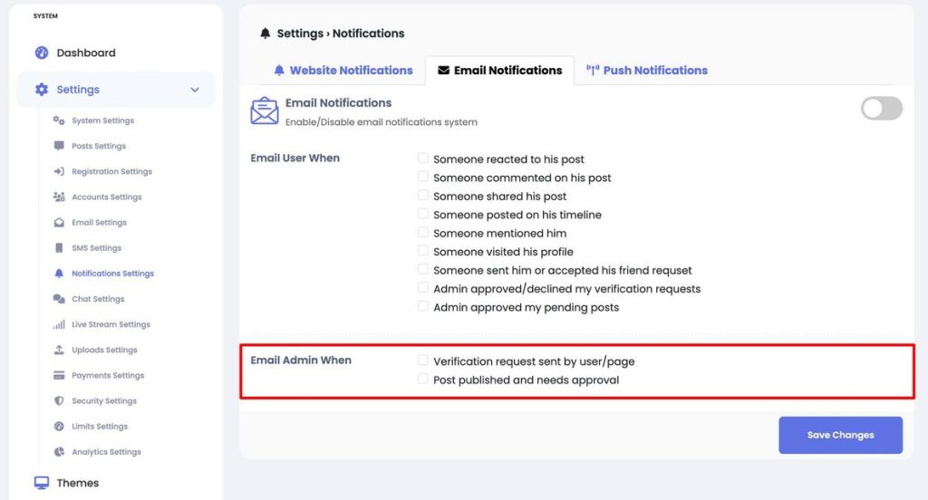Click the Dashboard gauge icon

[x=42, y=53]
